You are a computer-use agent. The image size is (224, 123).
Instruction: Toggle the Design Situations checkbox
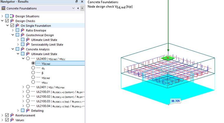(7, 16)
